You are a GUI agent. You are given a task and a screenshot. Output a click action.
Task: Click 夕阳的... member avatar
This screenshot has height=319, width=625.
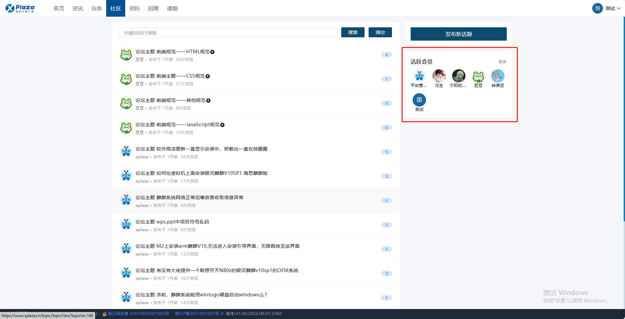tap(458, 76)
